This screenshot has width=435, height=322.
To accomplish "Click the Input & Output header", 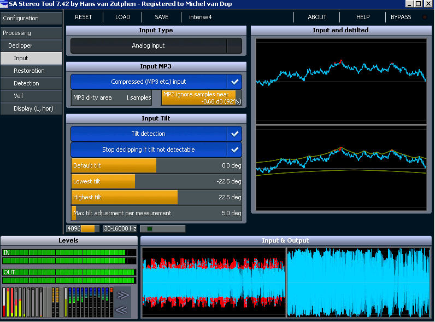I will pos(286,240).
